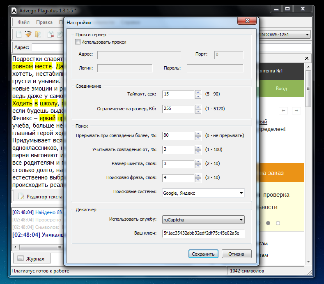Decrease Размер шингла with down arrow
Viewport: 324px width, 284px height.
tap(198, 166)
